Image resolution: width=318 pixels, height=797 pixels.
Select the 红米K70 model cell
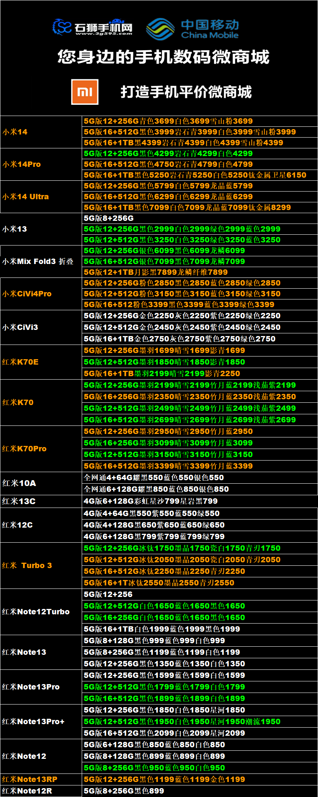coord(41,402)
